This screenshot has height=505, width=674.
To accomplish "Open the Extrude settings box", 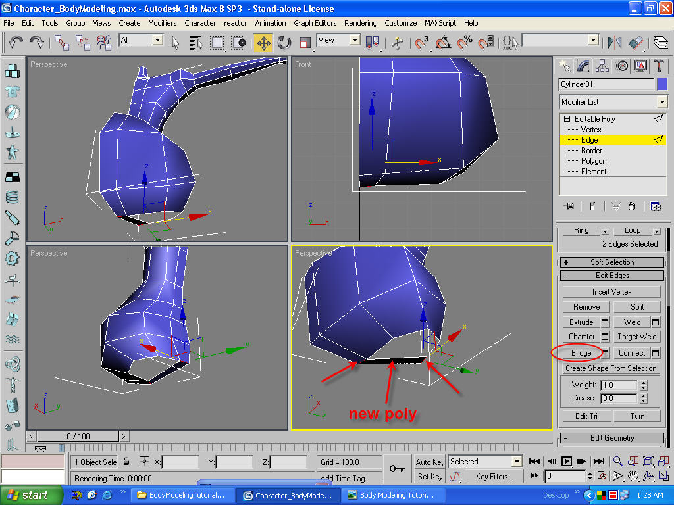I will point(605,322).
